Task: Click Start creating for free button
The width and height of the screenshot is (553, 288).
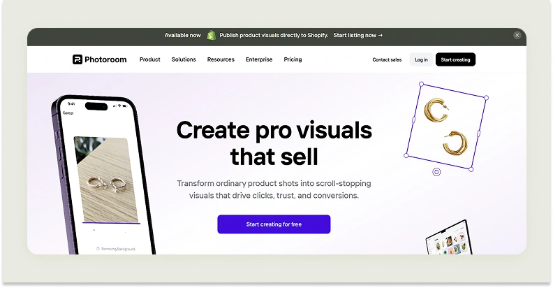Action: click(x=274, y=224)
